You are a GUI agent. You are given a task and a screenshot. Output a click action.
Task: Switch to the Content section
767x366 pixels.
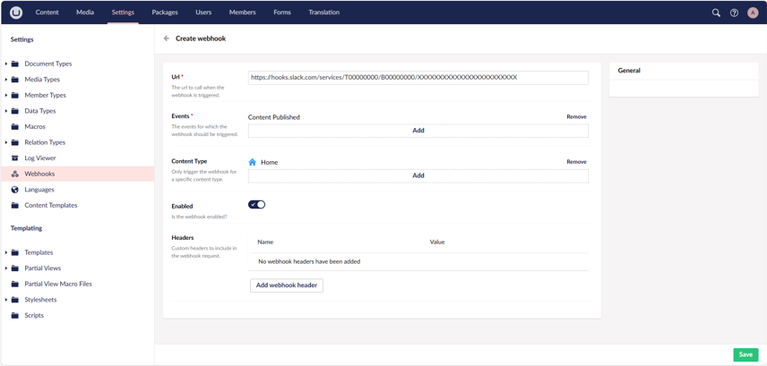tap(47, 13)
